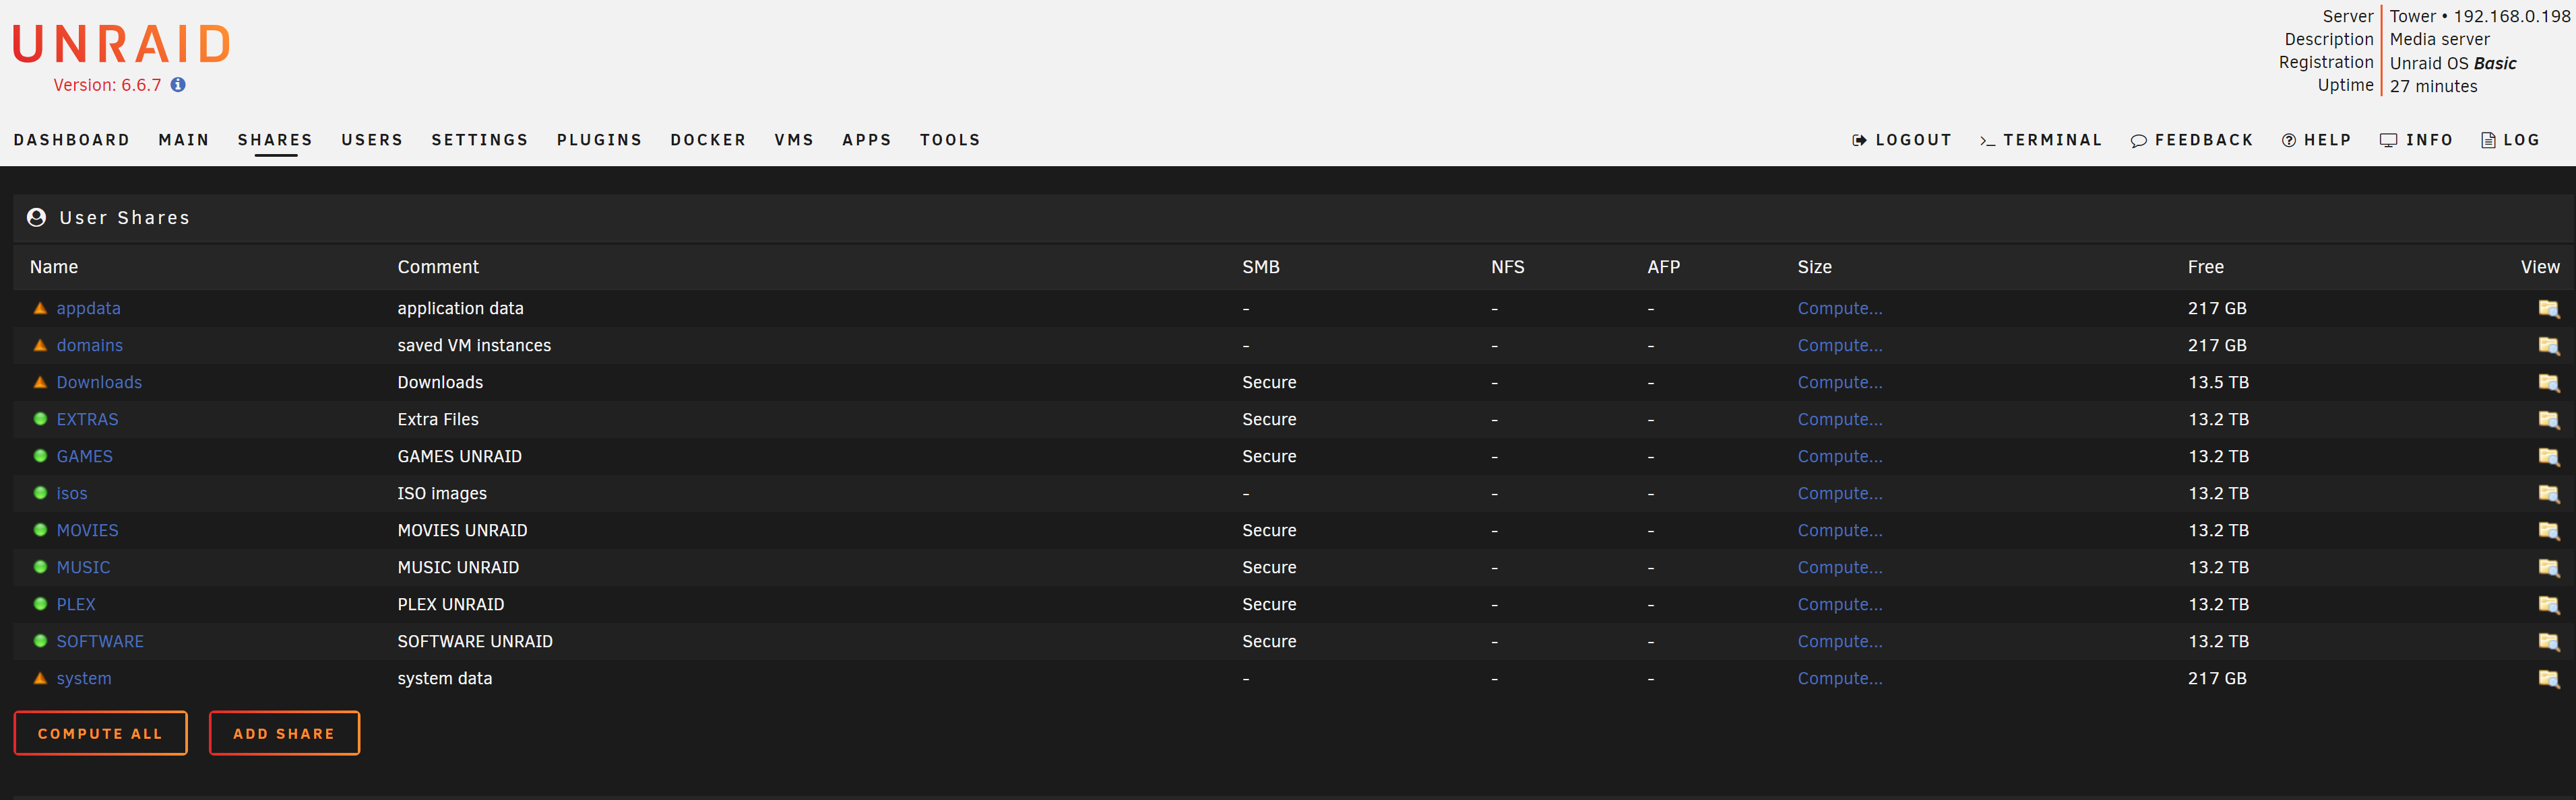The width and height of the screenshot is (2576, 800).
Task: Click the green status dot for isos
Action: 40,493
